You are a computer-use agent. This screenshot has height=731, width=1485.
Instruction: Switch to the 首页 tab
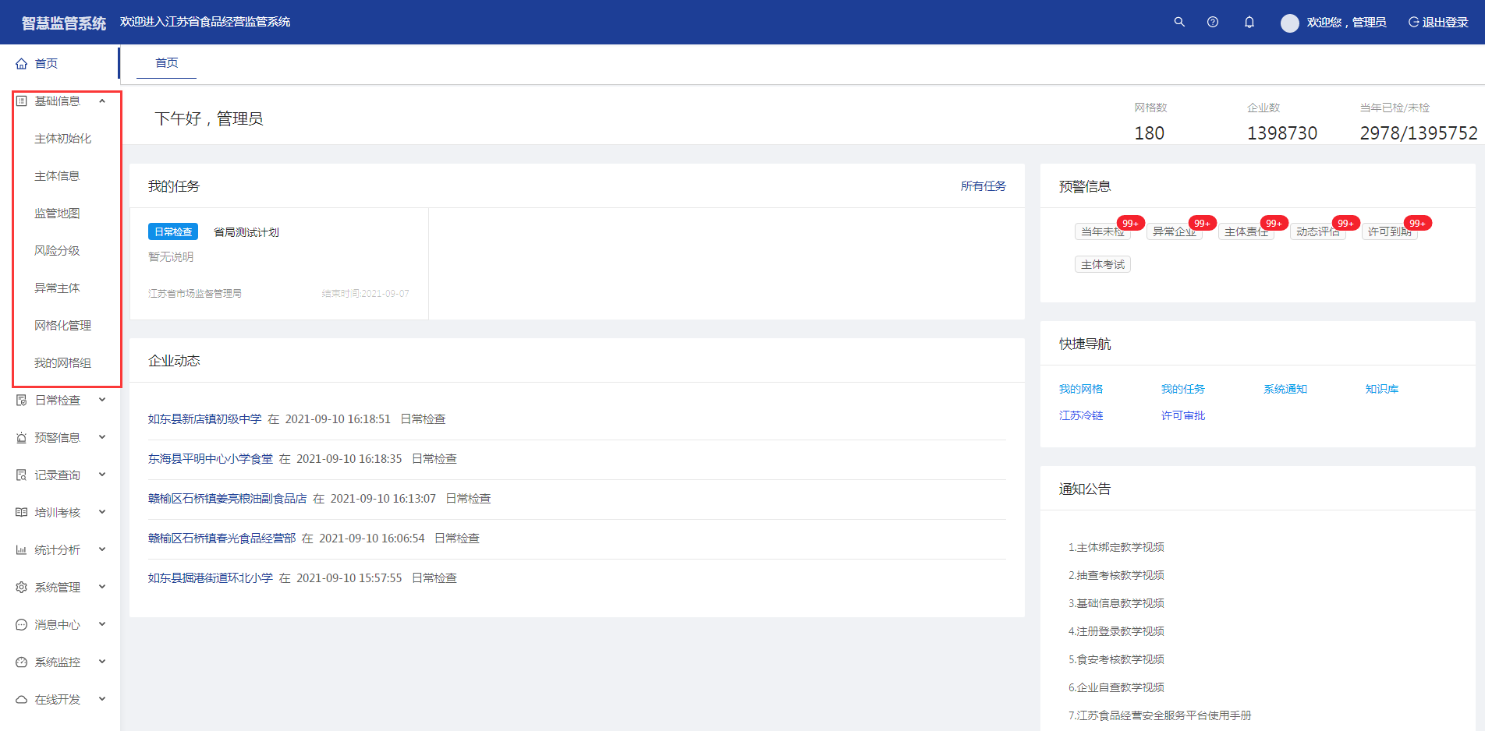pyautogui.click(x=166, y=63)
